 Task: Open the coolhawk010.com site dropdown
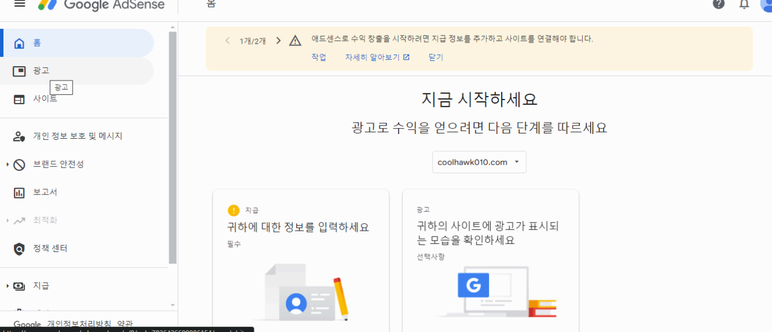tap(479, 162)
